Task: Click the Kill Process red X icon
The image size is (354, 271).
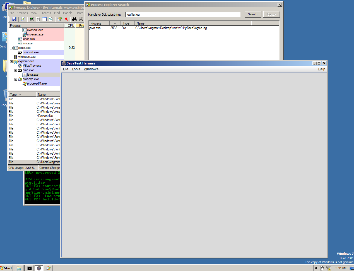Action: click(x=66, y=19)
